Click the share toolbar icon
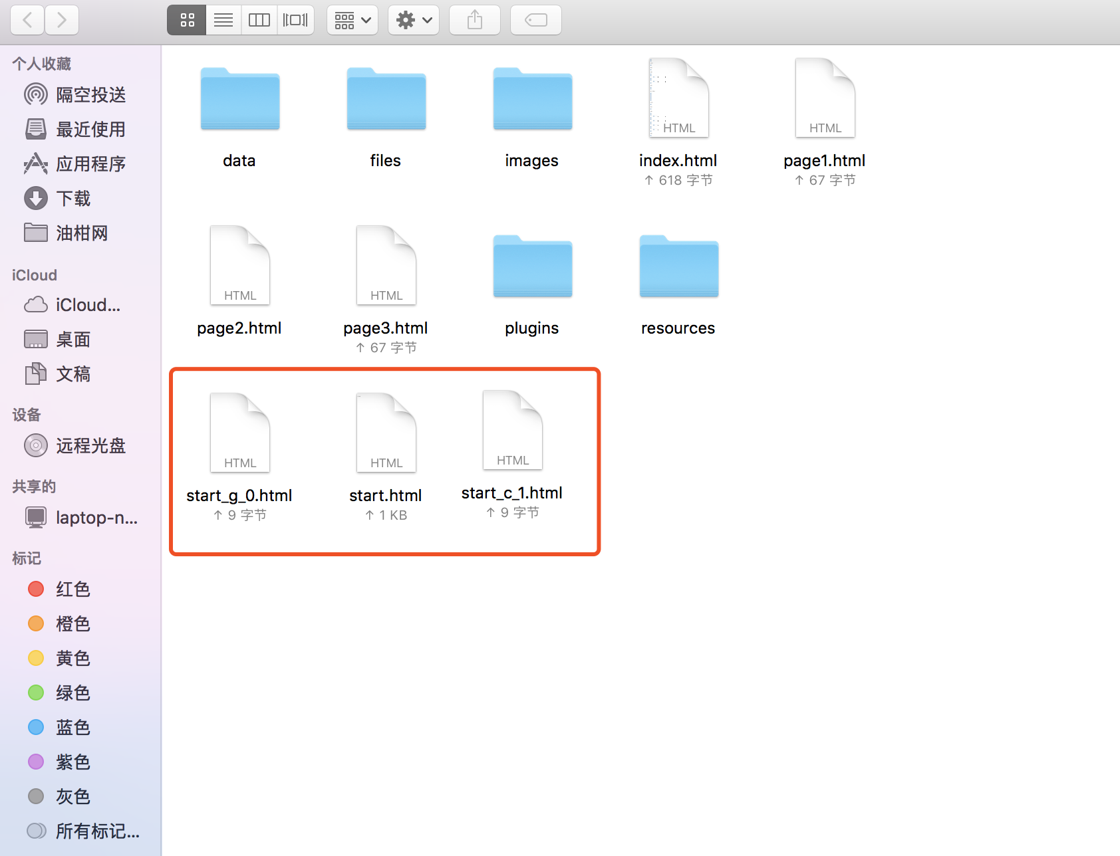The width and height of the screenshot is (1120, 856). click(x=475, y=20)
